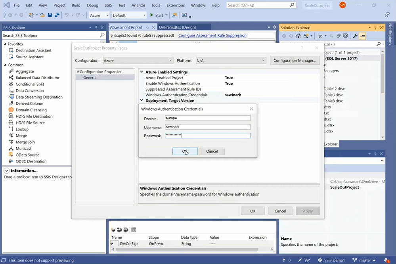Collapse the Favorites group in SSIS Toolbox
Viewport: 396px width, 264px height.
(5, 44)
